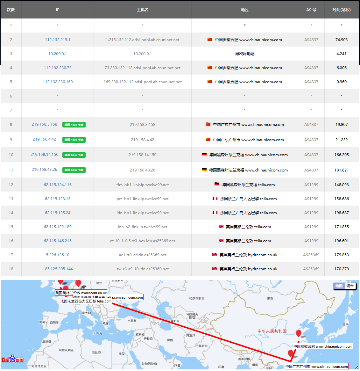Screen dimensions: 360x371
Task: Click the red map marker at Hefei, Anhui
Action: click(298, 333)
